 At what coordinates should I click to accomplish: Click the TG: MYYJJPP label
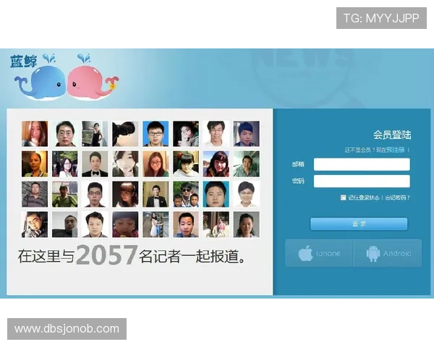point(381,18)
